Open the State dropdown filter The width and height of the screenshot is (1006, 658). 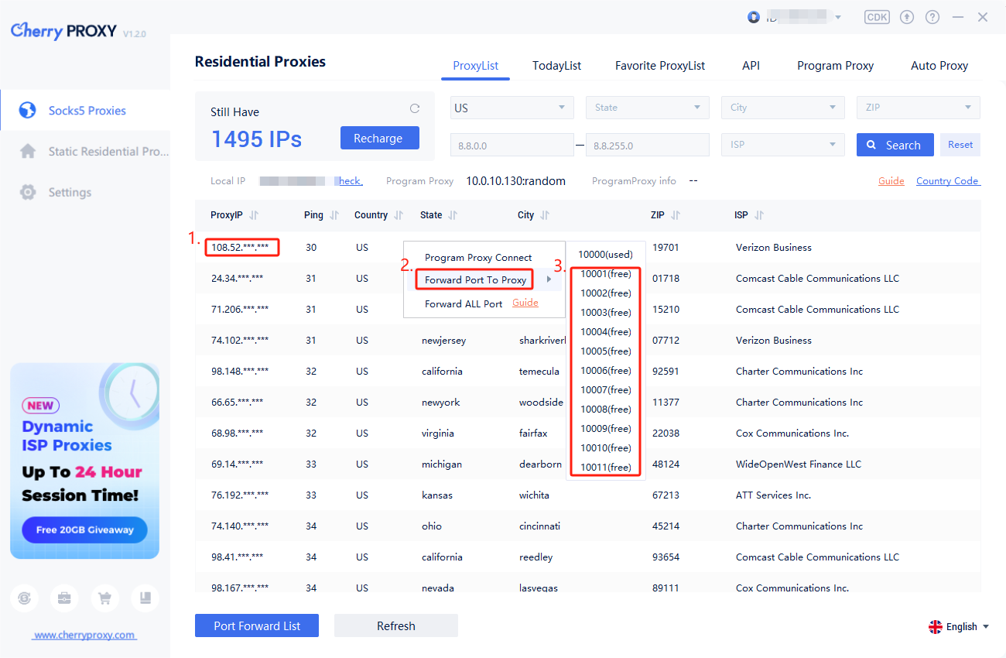[x=647, y=108]
